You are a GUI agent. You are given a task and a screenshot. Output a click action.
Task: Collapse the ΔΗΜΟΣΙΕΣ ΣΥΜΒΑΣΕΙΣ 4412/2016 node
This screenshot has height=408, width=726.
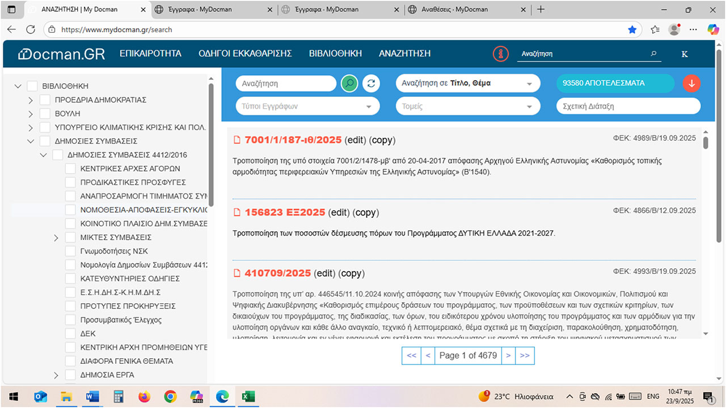click(44, 155)
